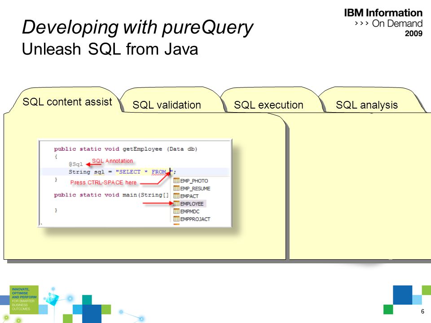Click the getEmployee method name
Viewport: 431px width, 323px height.
[x=142, y=149]
